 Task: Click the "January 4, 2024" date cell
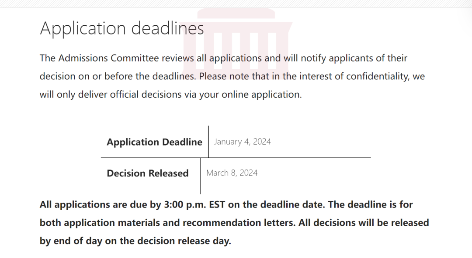242,142
